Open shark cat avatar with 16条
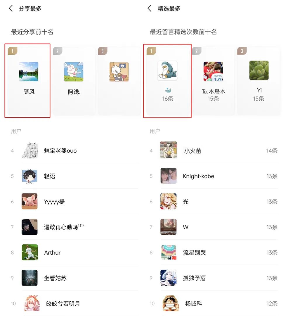Screen dimensions: 288x316 click(167, 70)
